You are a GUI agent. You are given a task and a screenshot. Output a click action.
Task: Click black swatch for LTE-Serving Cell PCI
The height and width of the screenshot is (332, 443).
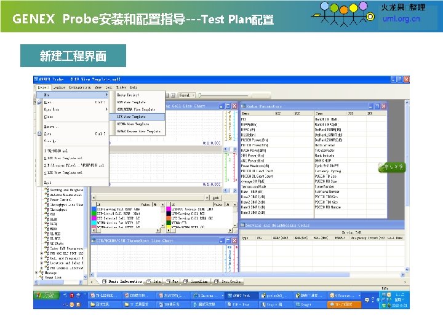click(x=169, y=214)
